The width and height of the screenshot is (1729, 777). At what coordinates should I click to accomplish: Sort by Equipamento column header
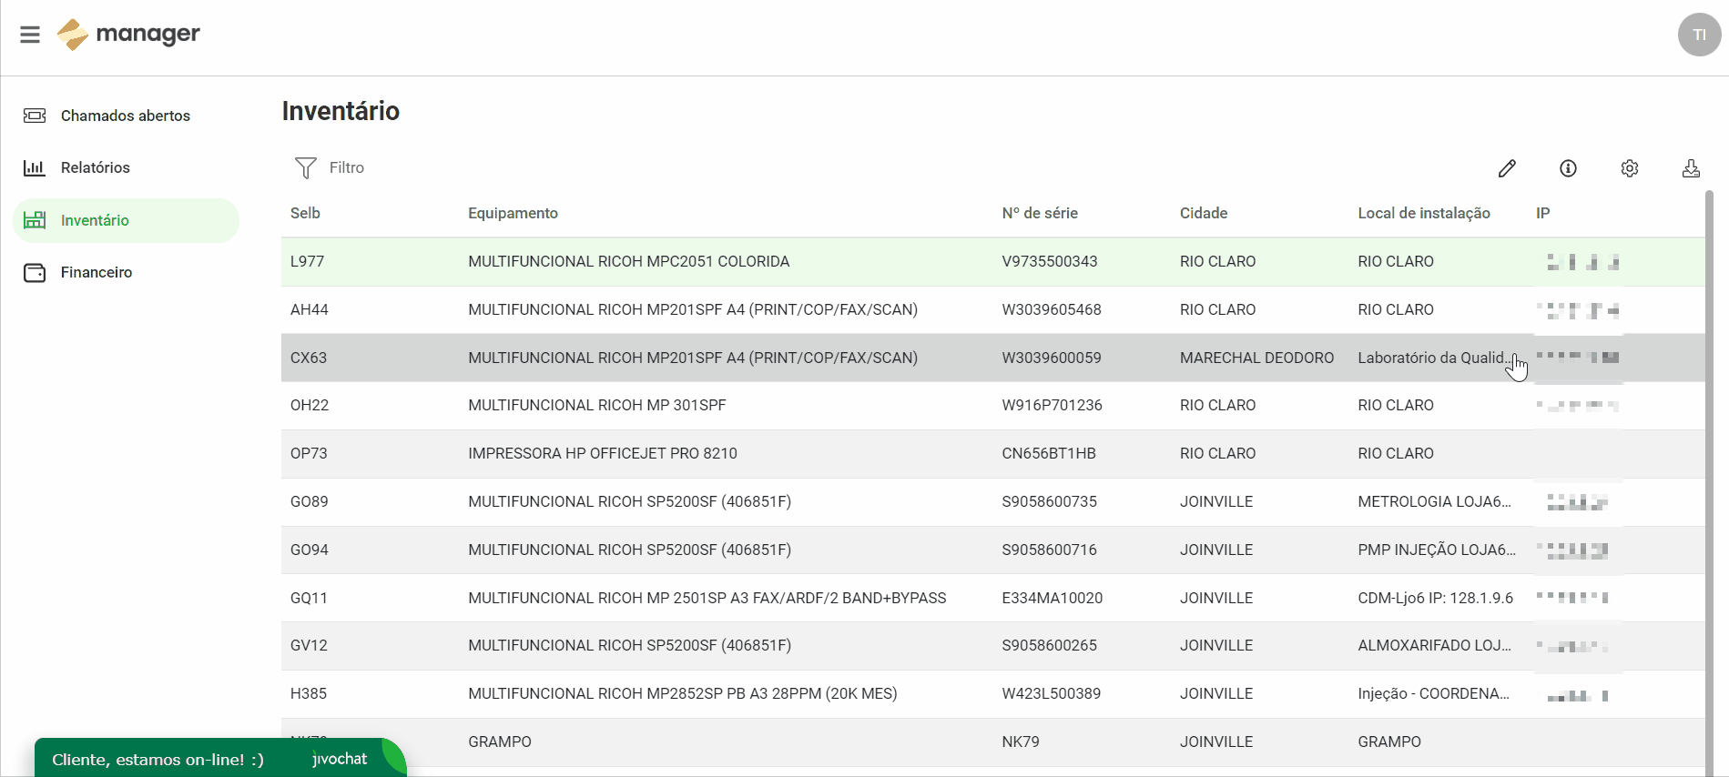coord(513,213)
